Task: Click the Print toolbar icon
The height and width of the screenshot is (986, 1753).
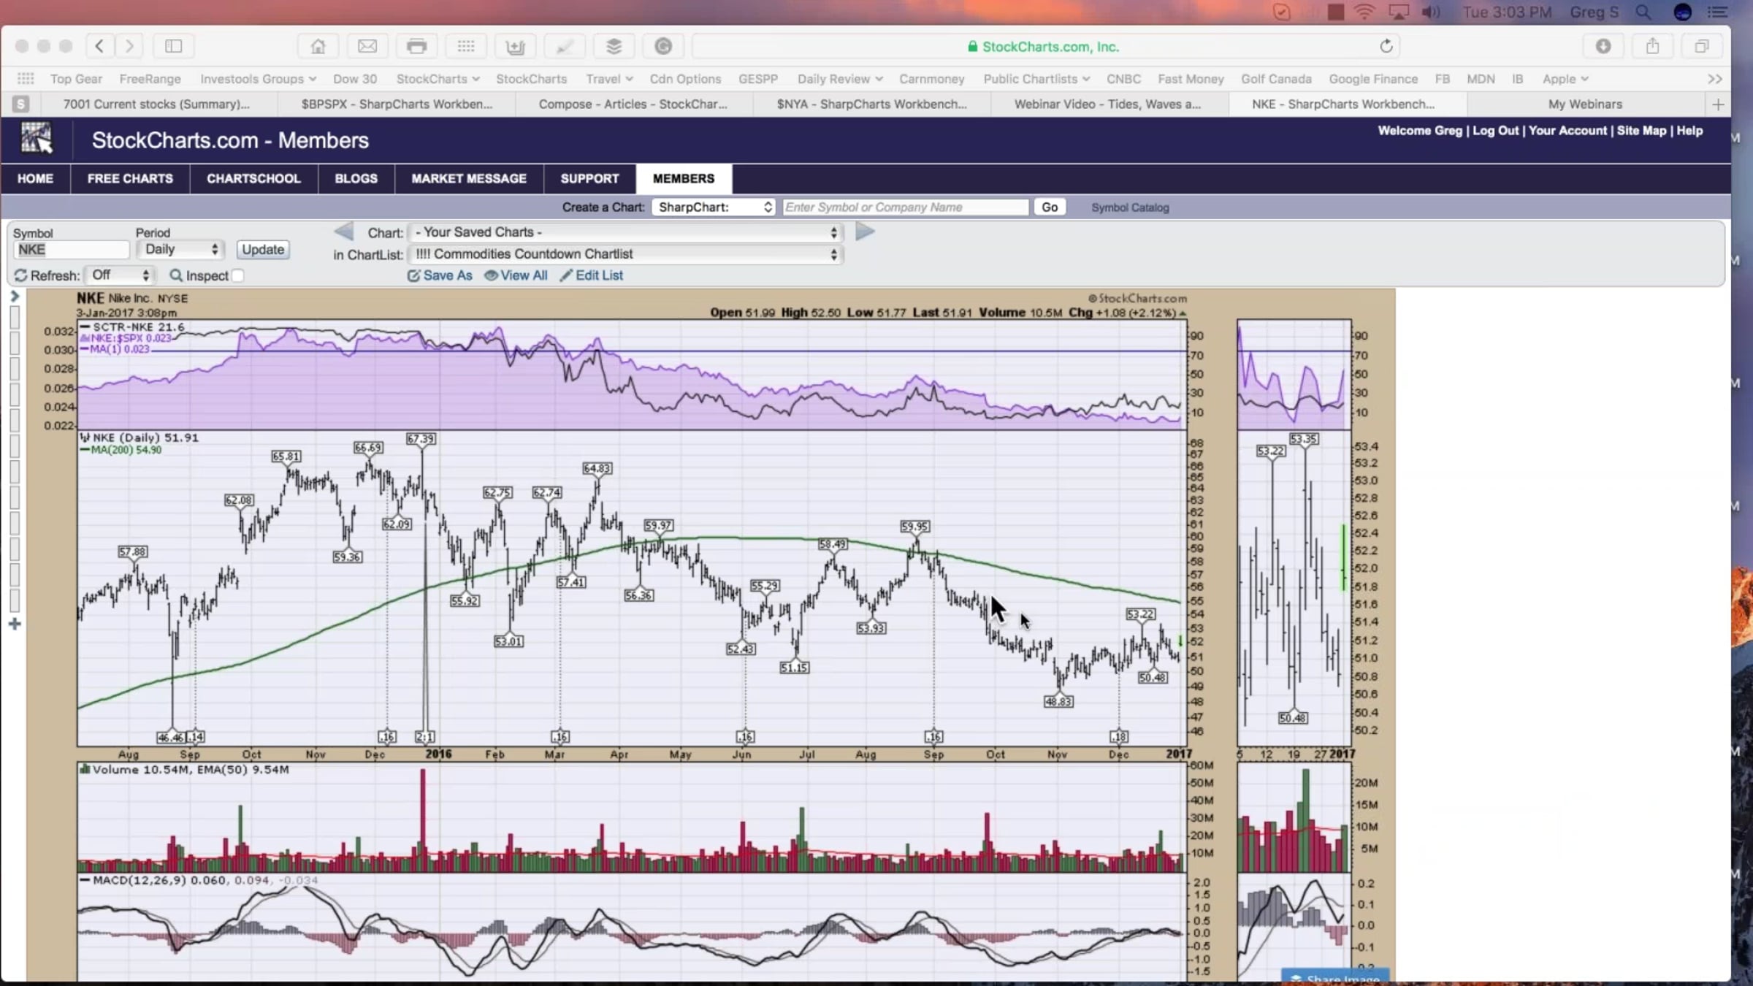Action: 416,46
